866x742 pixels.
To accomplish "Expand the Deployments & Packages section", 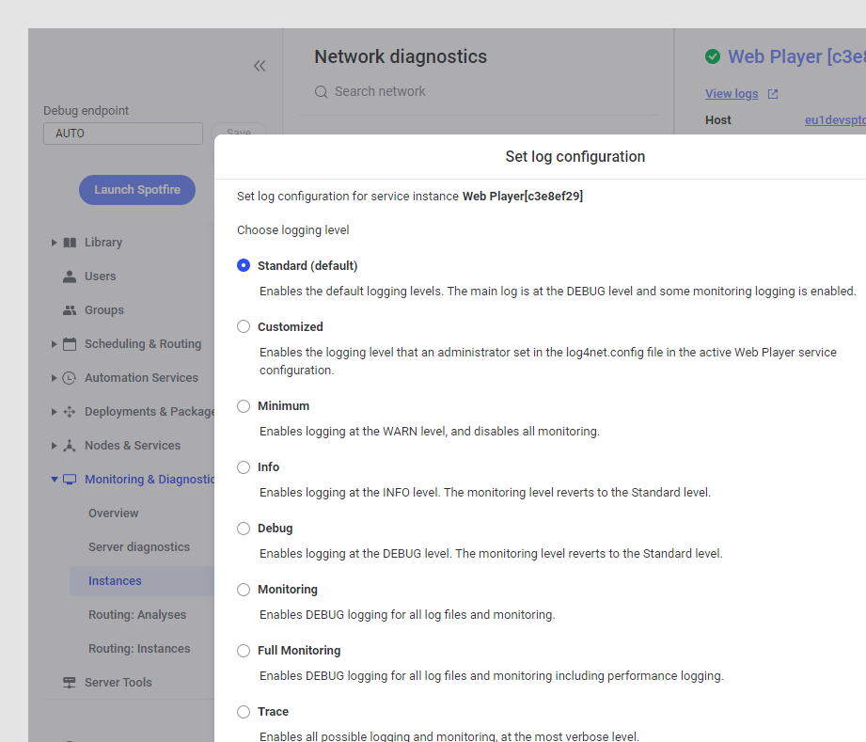I will pos(55,412).
